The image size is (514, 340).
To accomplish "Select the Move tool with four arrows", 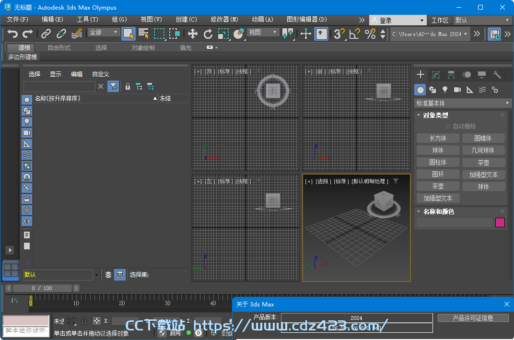I will point(192,34).
